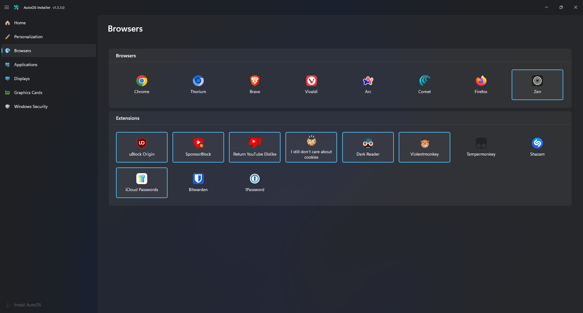Toggle the Violentmonkey extension tile

coord(424,147)
